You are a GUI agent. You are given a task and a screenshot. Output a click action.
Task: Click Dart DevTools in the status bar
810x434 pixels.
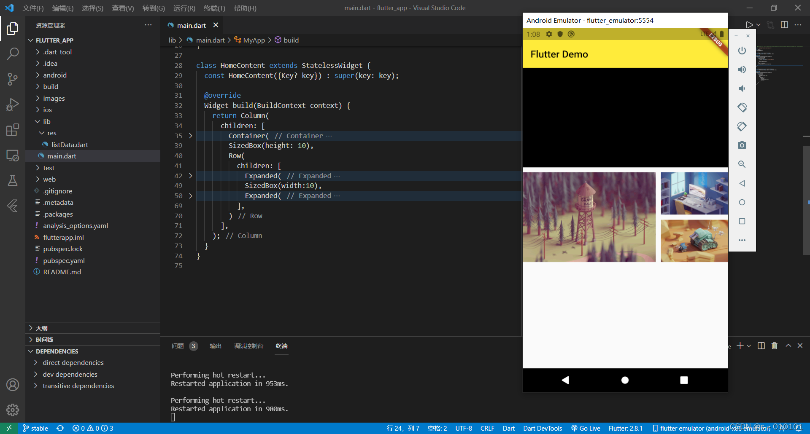(543, 428)
